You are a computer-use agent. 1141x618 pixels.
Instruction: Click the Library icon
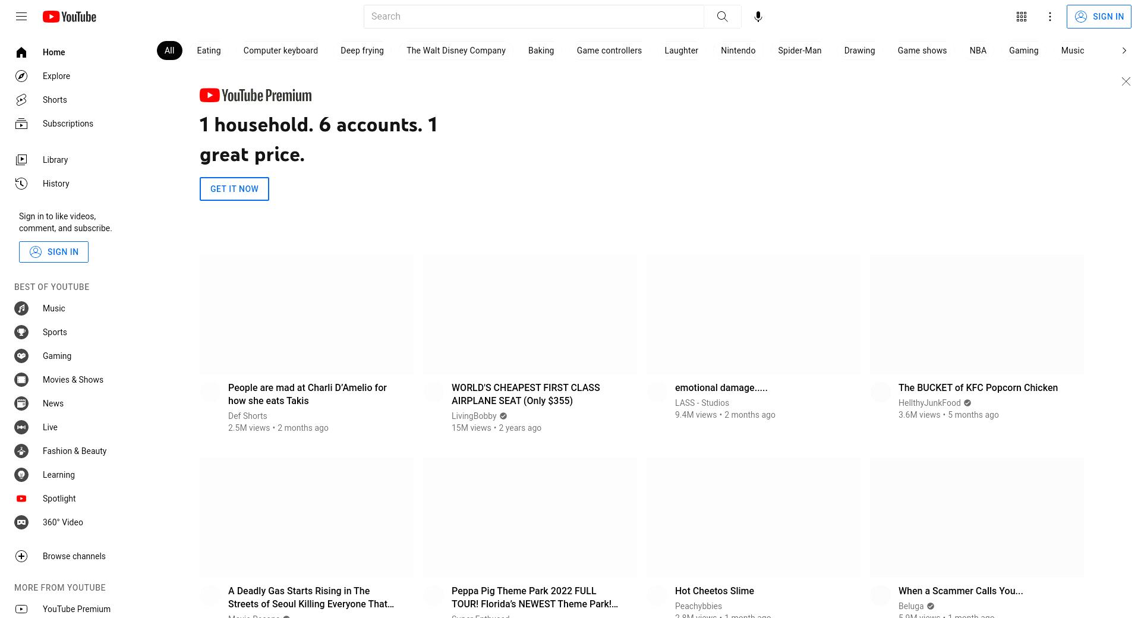pyautogui.click(x=21, y=160)
